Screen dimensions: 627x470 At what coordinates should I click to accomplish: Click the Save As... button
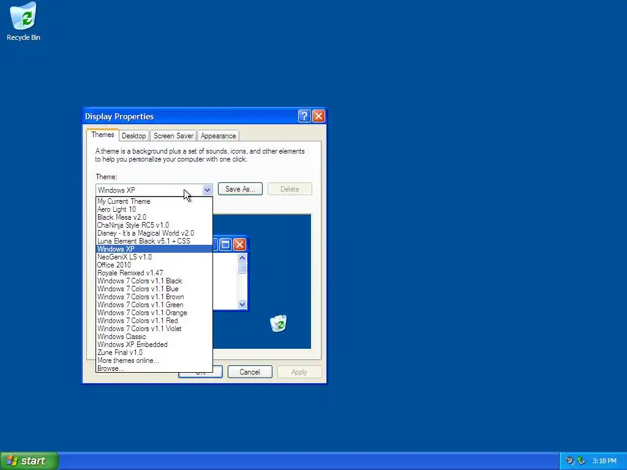240,189
